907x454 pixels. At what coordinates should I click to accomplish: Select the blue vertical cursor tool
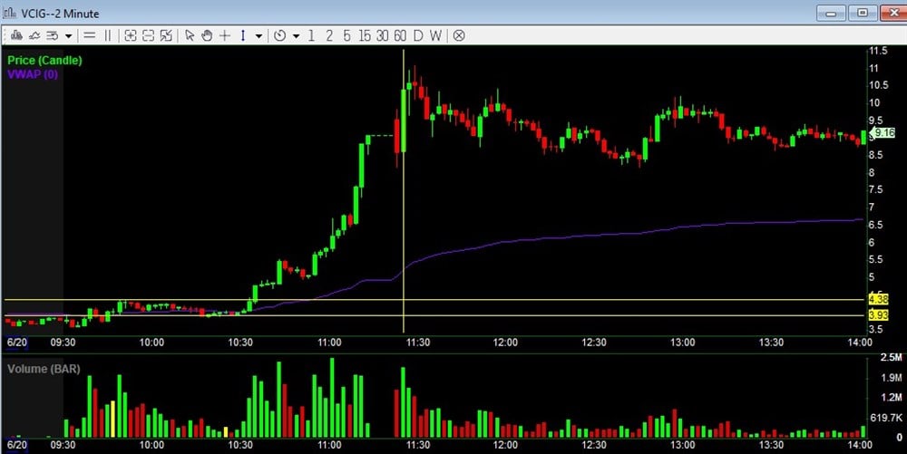point(243,36)
